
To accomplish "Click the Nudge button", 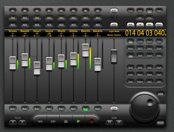I will [149, 74].
